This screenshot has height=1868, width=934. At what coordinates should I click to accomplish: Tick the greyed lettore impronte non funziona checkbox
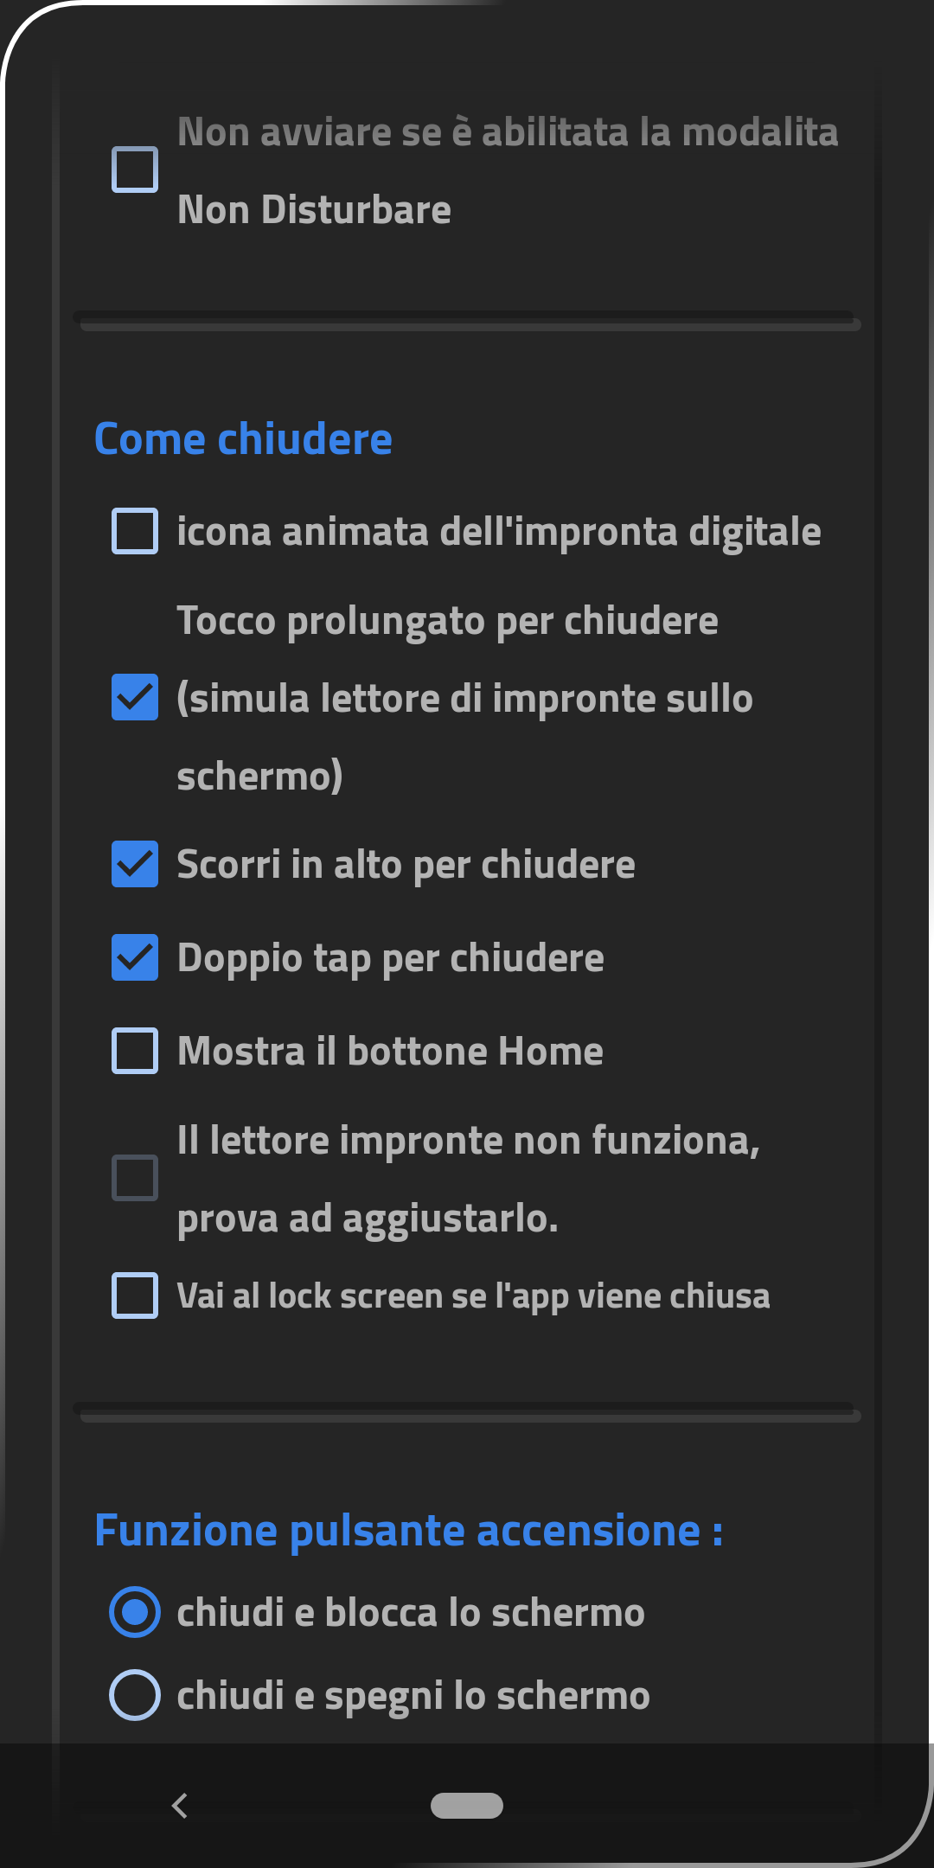135,1178
